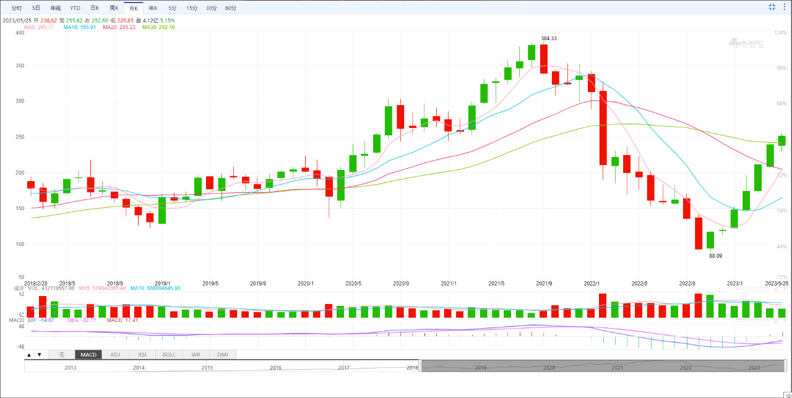Open the three-dot more options menu
Screen dimensions: 792x398
click(784, 7)
